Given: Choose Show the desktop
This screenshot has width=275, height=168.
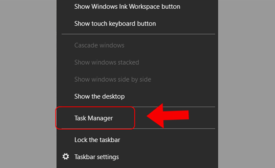Looking at the screenshot, I should coord(137,96).
